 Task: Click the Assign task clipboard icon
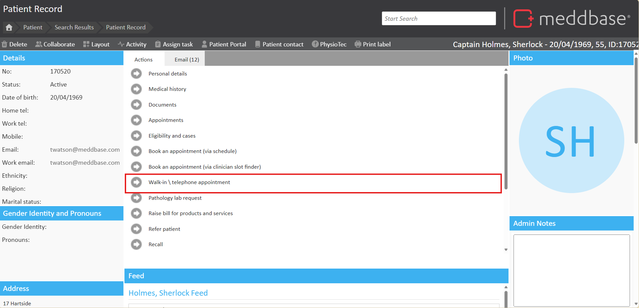[158, 44]
